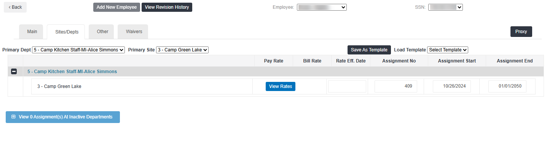Click Add New Employee button

click(116, 7)
